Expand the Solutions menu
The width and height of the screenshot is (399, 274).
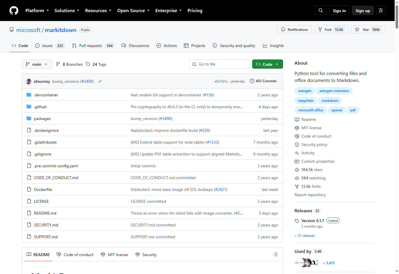point(67,11)
